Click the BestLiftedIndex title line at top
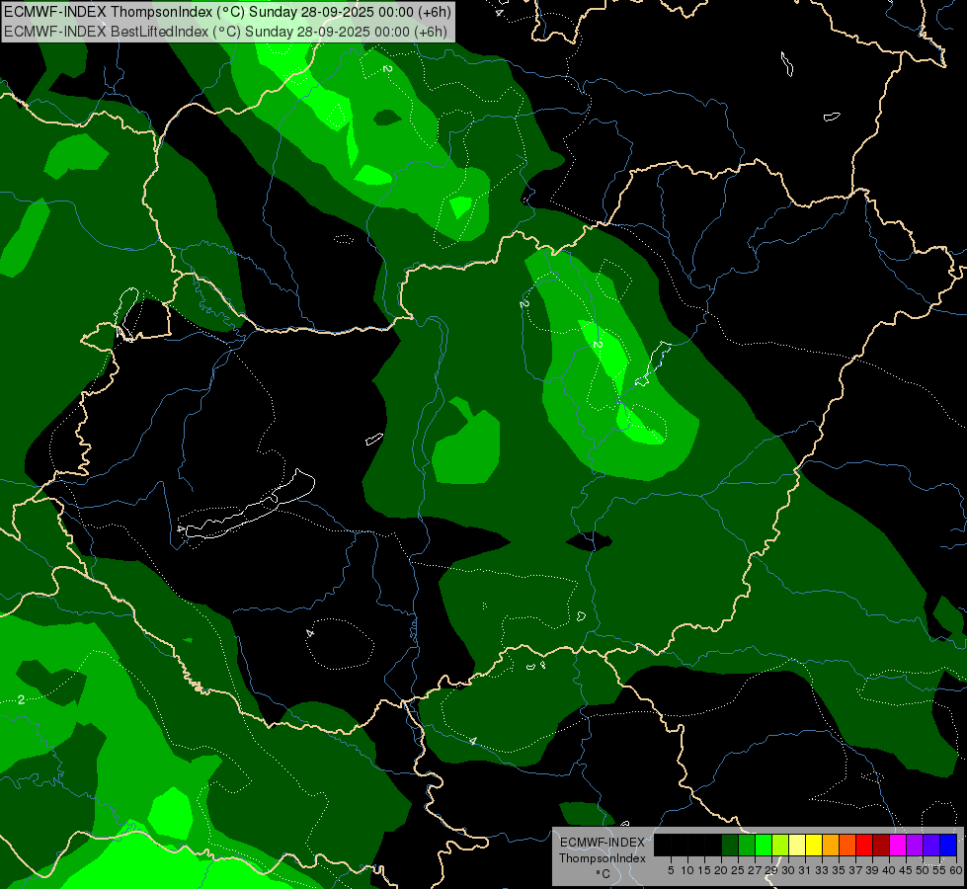The image size is (967, 889). pyautogui.click(x=226, y=32)
